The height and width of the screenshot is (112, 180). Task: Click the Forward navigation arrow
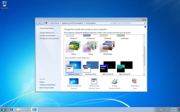41,23
